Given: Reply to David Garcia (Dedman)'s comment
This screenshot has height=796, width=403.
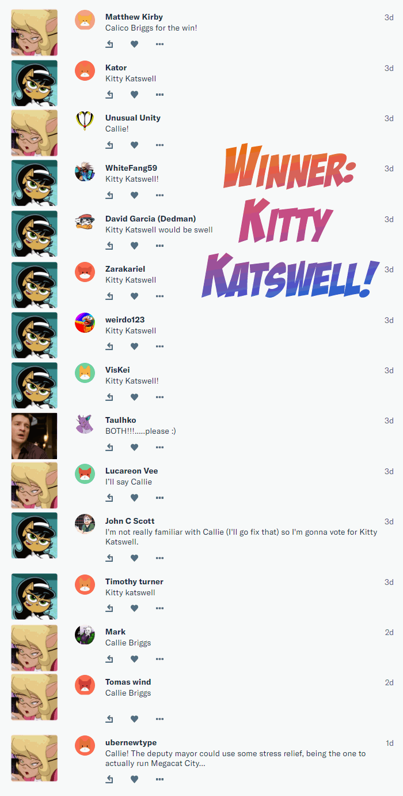Looking at the screenshot, I should click(x=109, y=246).
